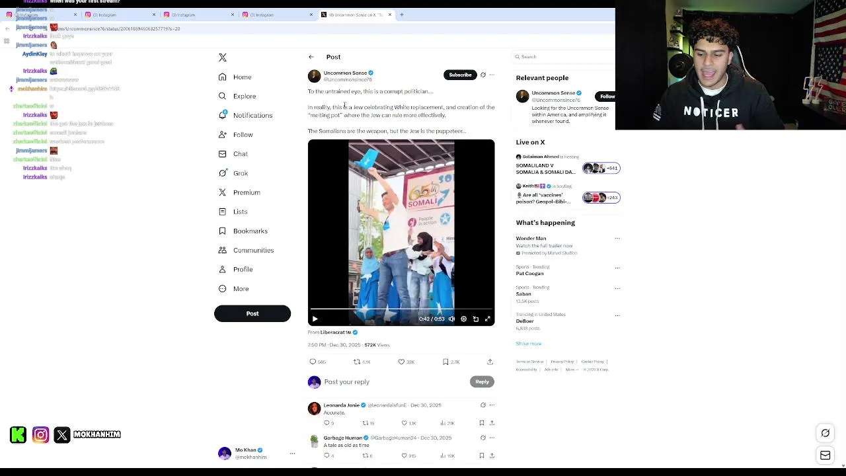846x476 pixels.
Task: Click the X logo in the sidebar
Action: [x=223, y=58]
